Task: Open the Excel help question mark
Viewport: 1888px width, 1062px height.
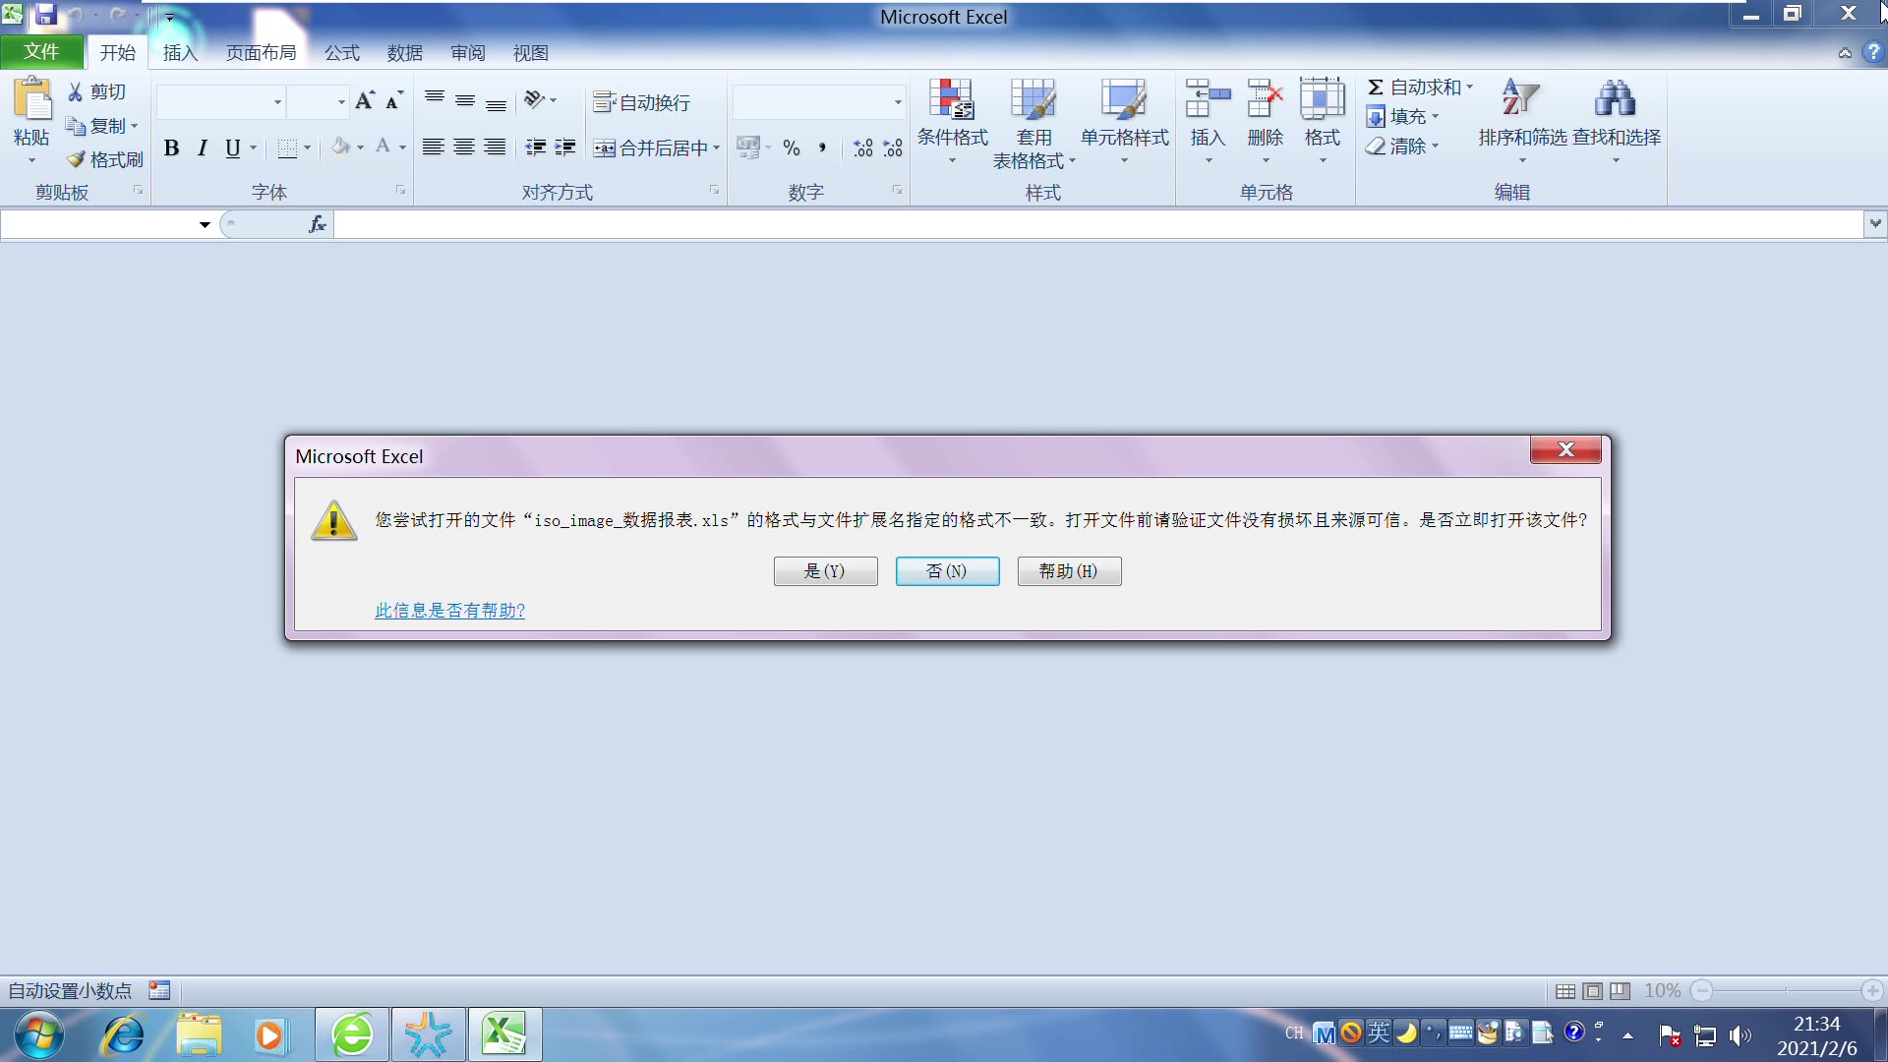Action: tap(1872, 52)
